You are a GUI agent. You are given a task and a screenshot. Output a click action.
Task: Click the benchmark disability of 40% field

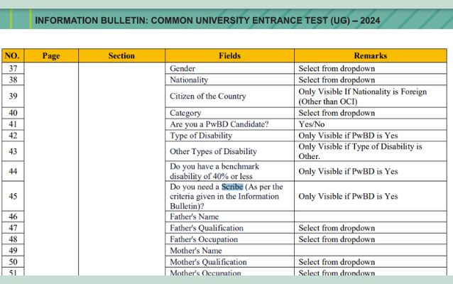click(214, 171)
